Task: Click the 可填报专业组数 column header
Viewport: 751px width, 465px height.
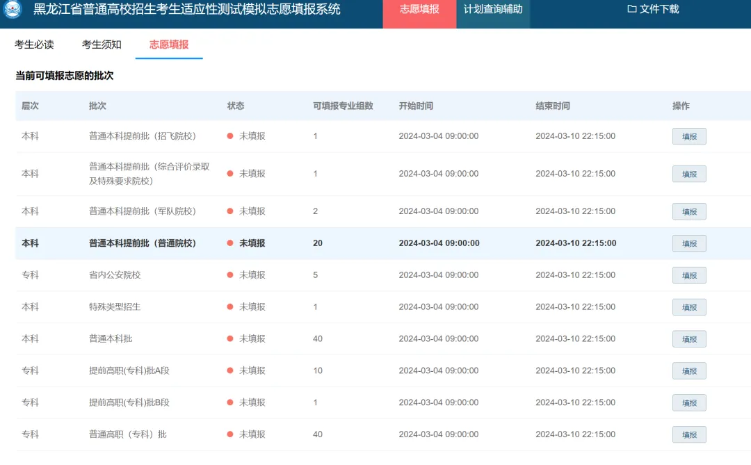Action: coord(343,106)
